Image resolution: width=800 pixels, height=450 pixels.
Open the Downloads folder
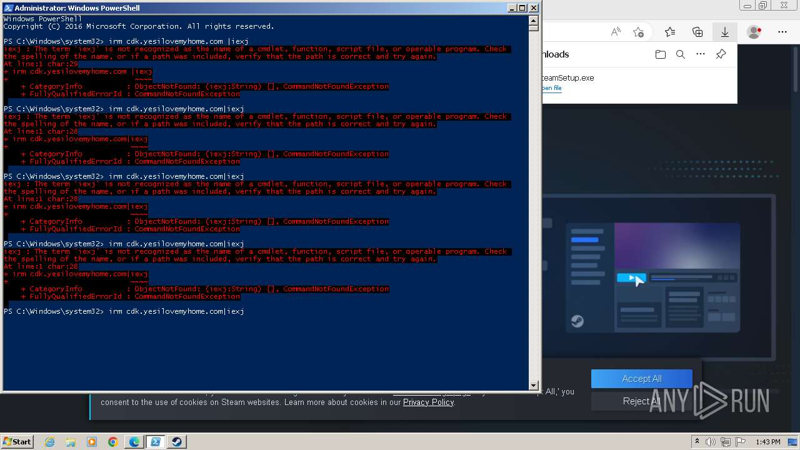pos(661,54)
